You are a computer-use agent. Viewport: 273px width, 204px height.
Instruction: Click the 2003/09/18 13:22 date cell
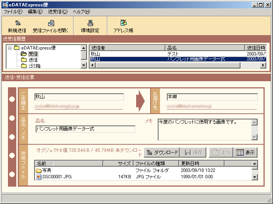tap(198, 170)
